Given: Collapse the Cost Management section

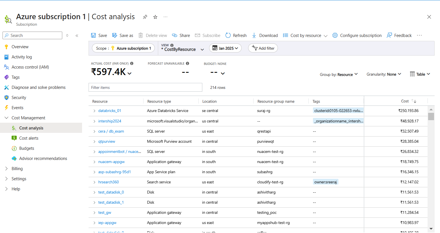Looking at the screenshot, I should pos(6,118).
